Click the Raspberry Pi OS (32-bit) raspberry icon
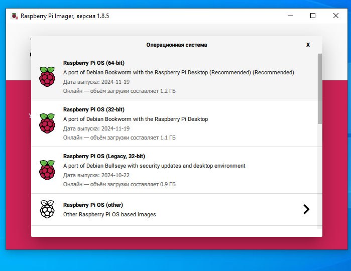351x271 pixels. pyautogui.click(x=47, y=123)
